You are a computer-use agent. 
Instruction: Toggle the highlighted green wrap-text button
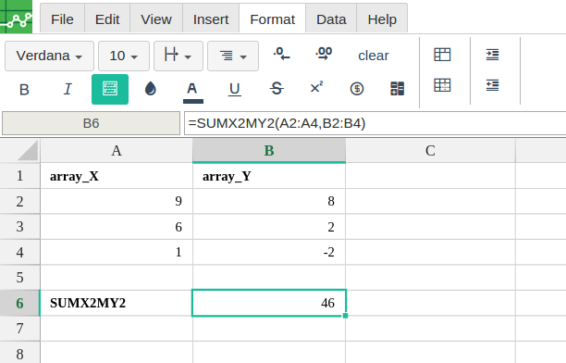tap(110, 89)
